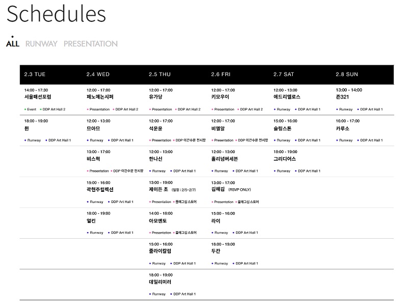The width and height of the screenshot is (408, 304).
Task: Click the ALL schedules tab
Action: tap(13, 44)
